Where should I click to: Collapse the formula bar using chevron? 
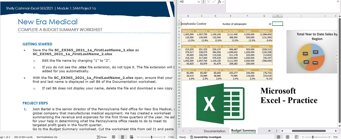(338, 2)
